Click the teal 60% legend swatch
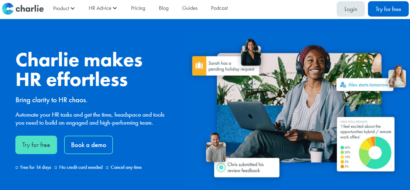The image size is (410, 190). (342, 148)
